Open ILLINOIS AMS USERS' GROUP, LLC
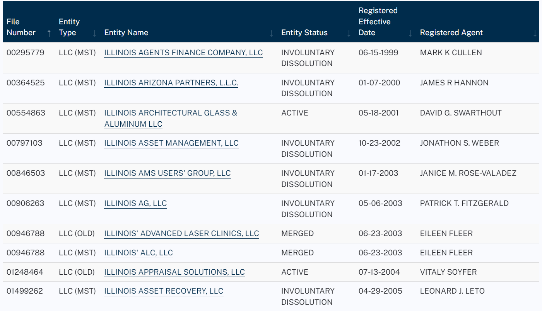 167,173
